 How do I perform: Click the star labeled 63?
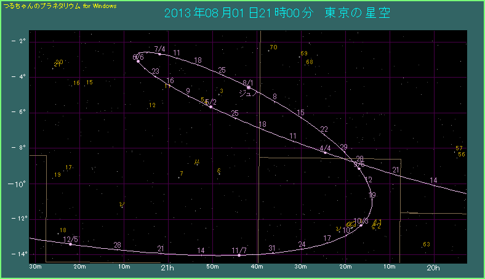point(427,245)
